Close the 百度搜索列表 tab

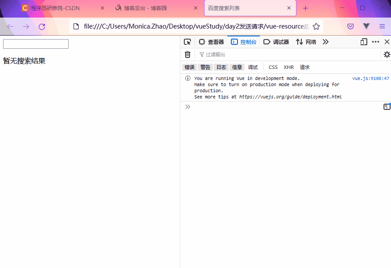pos(289,8)
